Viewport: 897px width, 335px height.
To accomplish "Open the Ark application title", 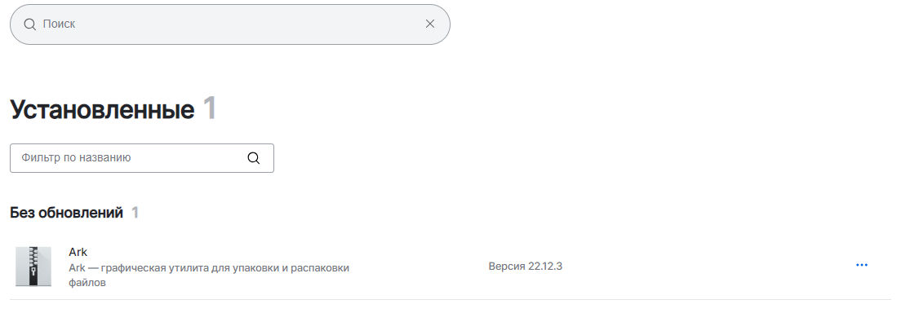I will point(78,252).
